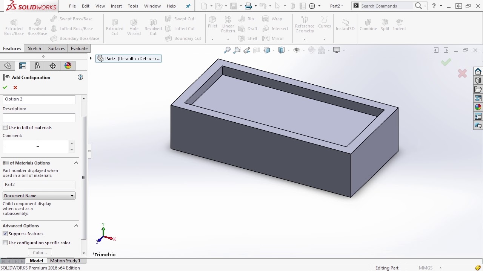Screen dimensions: 483x271
Task: Collapse the Bill of Materials Options section
Action: 76,163
